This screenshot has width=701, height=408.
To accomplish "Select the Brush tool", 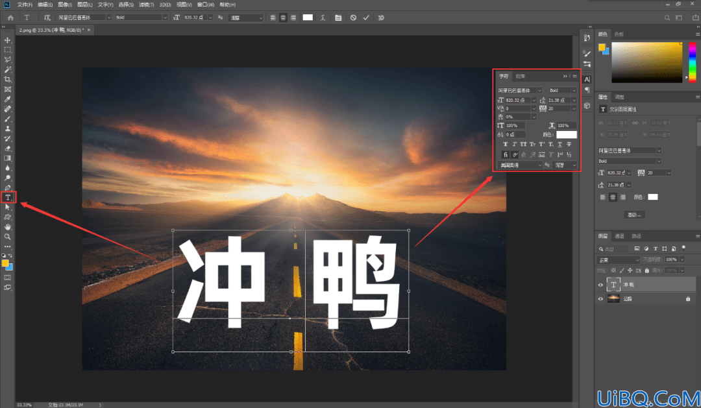I will [8, 119].
